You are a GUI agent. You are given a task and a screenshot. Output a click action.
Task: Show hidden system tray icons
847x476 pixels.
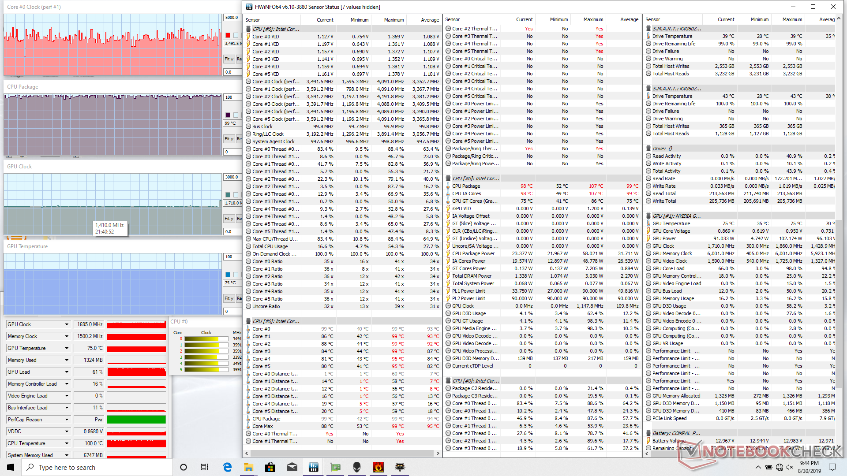tap(758, 467)
